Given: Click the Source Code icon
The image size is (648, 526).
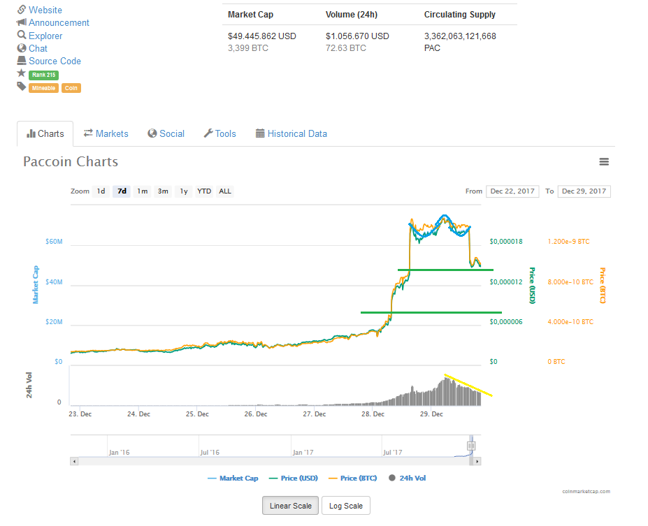Looking at the screenshot, I should coord(22,61).
